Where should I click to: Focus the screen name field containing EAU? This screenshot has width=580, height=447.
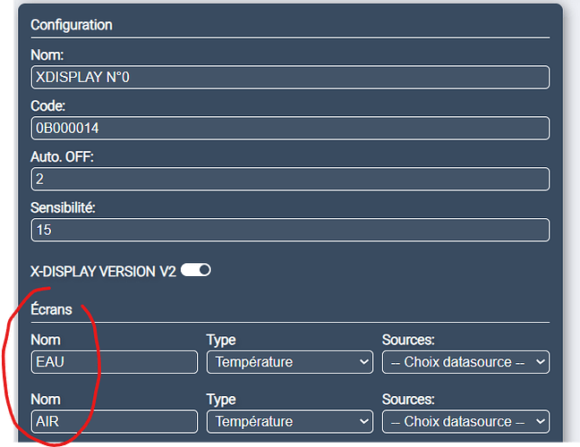[114, 362]
